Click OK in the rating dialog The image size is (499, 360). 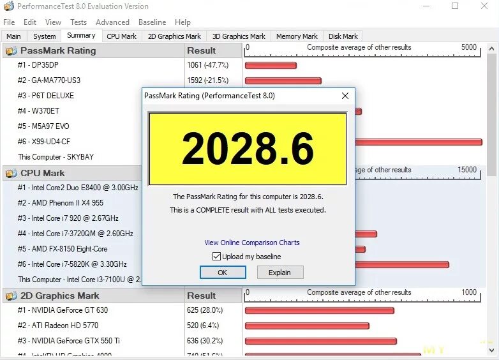click(x=223, y=273)
